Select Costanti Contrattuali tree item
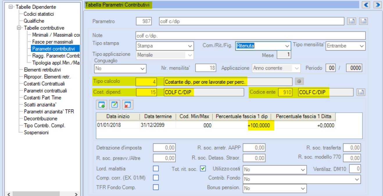383x196 pixels. click(x=44, y=84)
